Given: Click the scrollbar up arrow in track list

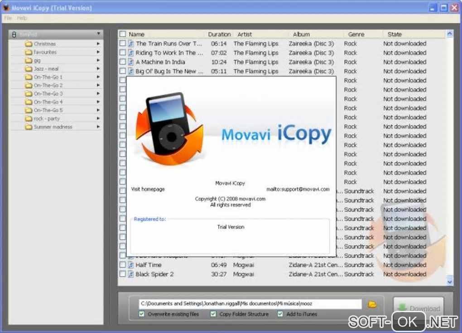Looking at the screenshot, I should tap(450, 33).
